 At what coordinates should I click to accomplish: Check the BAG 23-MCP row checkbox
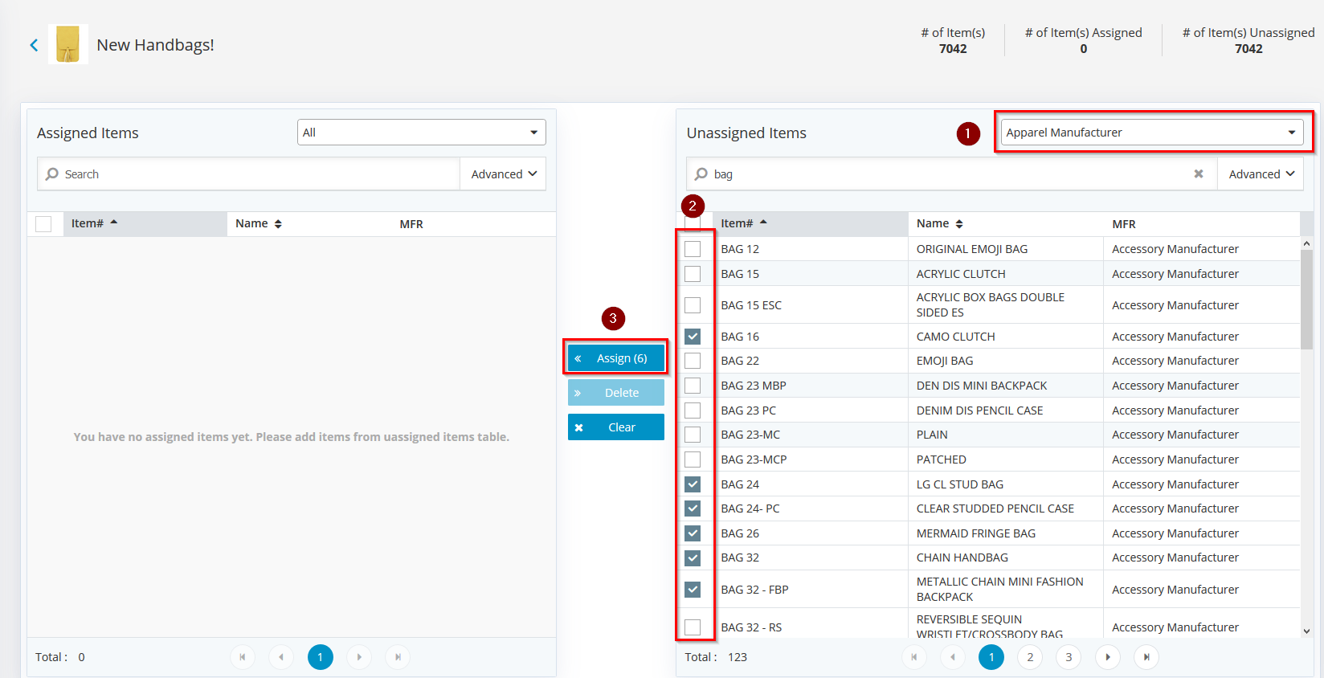coord(693,459)
